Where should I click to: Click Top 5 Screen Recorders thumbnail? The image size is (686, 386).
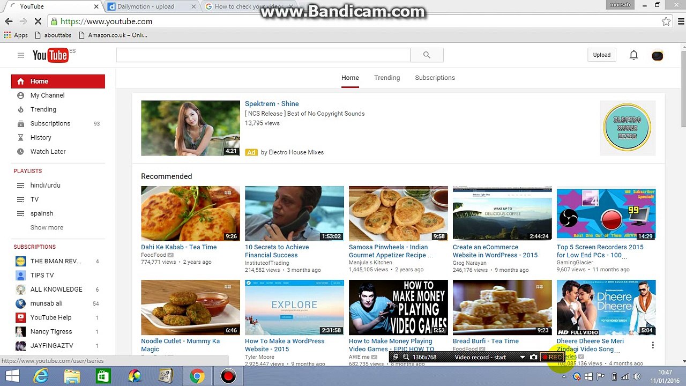pos(606,213)
